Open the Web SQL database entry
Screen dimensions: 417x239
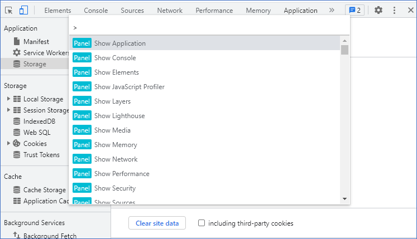[36, 133]
